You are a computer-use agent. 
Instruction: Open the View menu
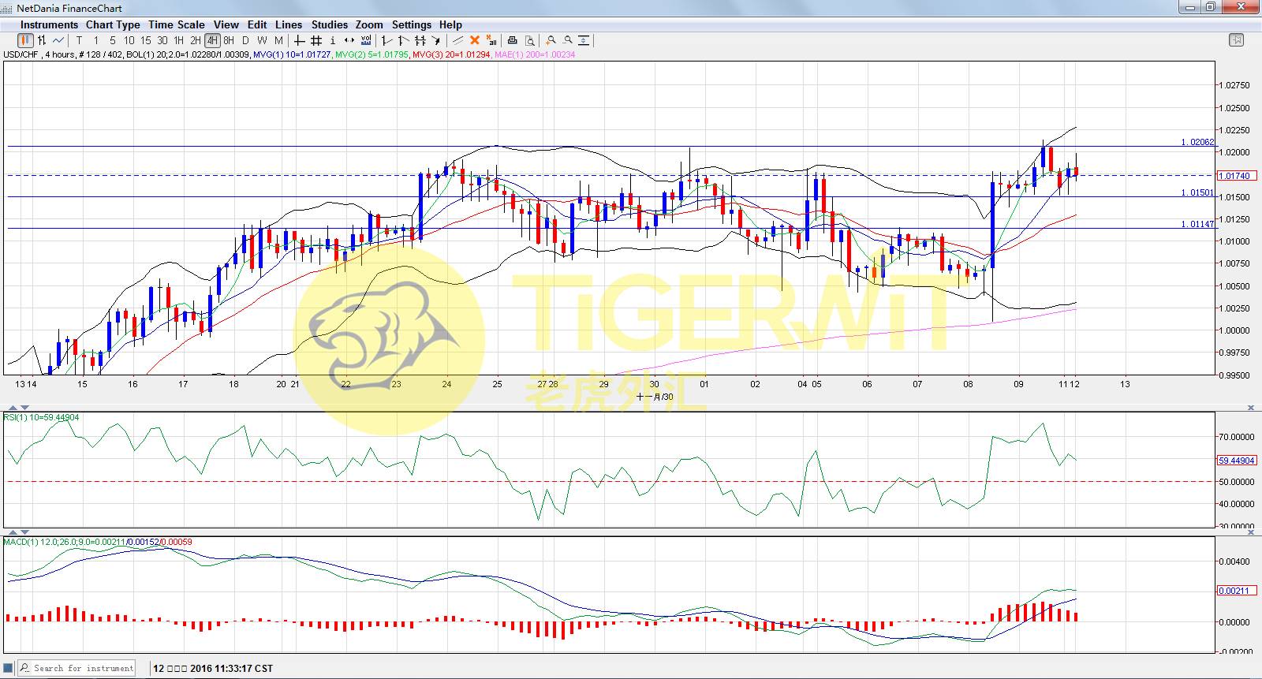pyautogui.click(x=226, y=24)
